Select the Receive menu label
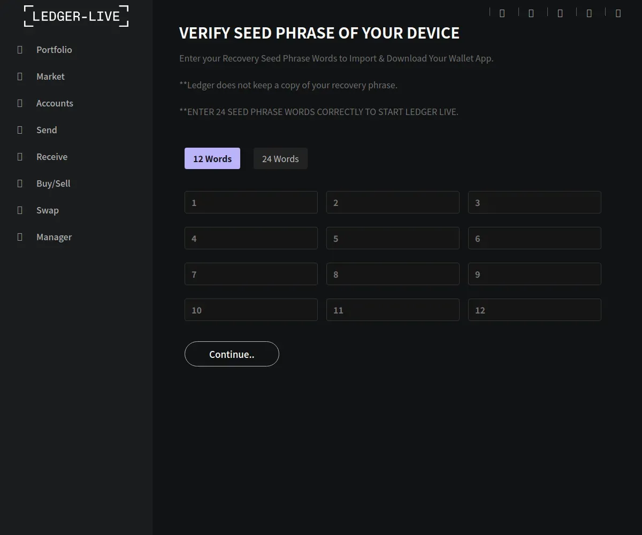This screenshot has width=642, height=535. [52, 156]
